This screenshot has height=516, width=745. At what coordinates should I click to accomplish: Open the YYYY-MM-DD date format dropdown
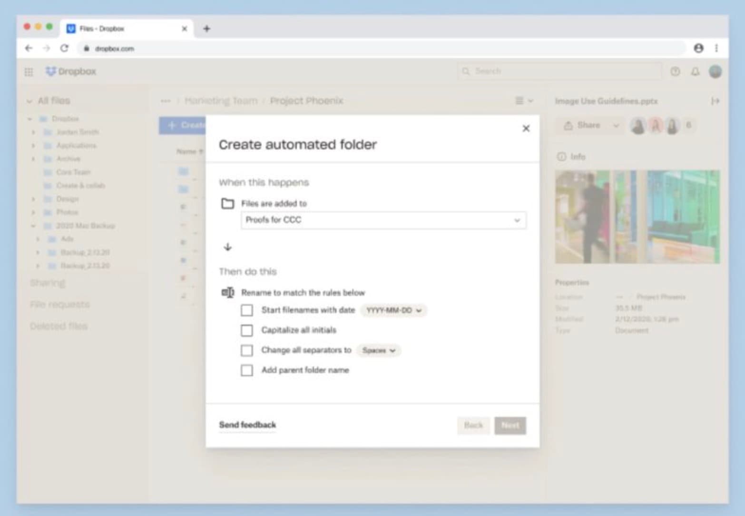coord(392,310)
